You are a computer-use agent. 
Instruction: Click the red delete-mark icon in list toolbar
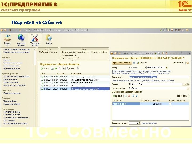59,69
